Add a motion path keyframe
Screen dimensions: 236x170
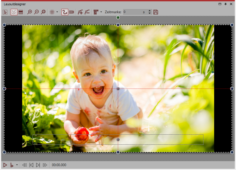pyautogui.click(x=80, y=12)
